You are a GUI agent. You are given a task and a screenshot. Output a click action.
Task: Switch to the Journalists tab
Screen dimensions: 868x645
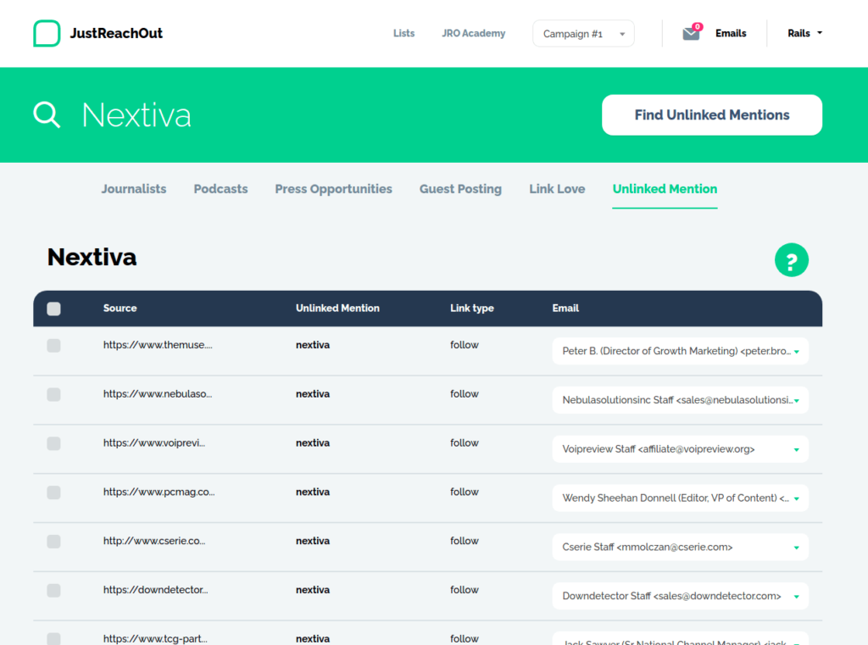[x=133, y=189]
